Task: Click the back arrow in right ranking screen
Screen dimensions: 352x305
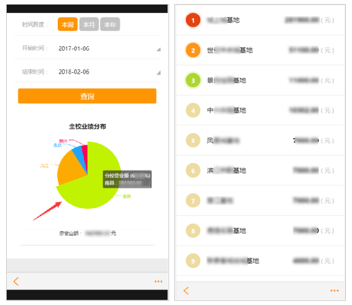Action: click(186, 291)
